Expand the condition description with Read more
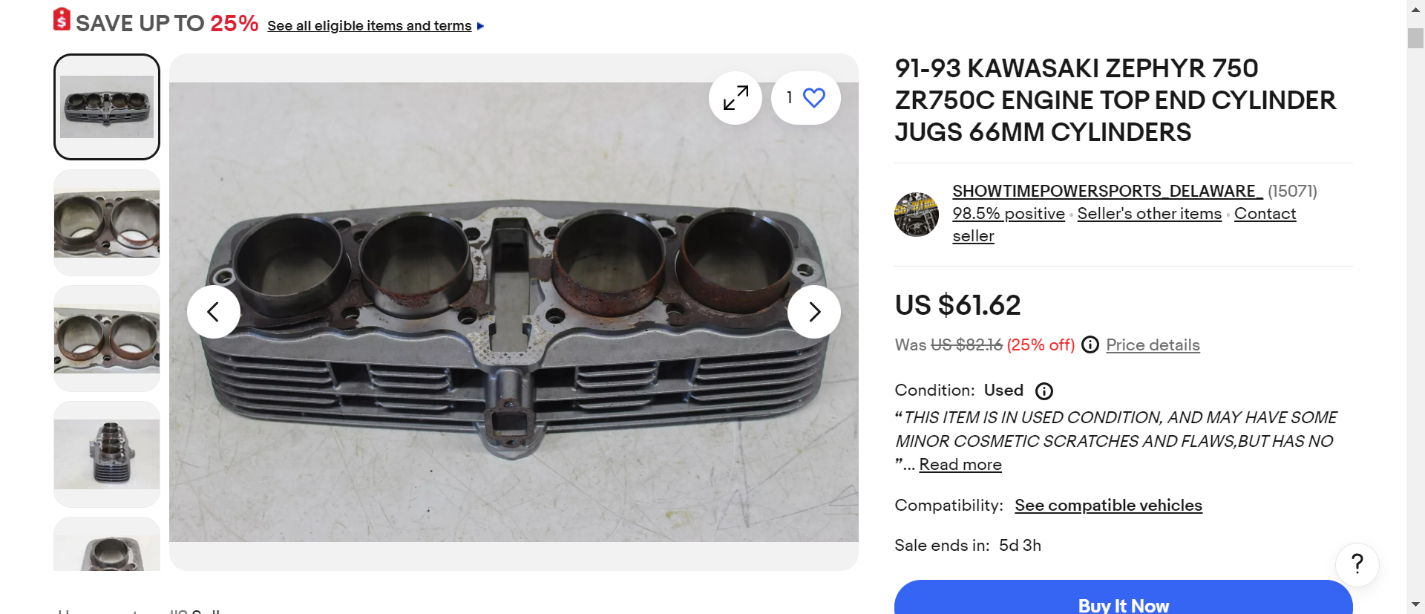Screen dimensions: 1425x614 click(960, 465)
